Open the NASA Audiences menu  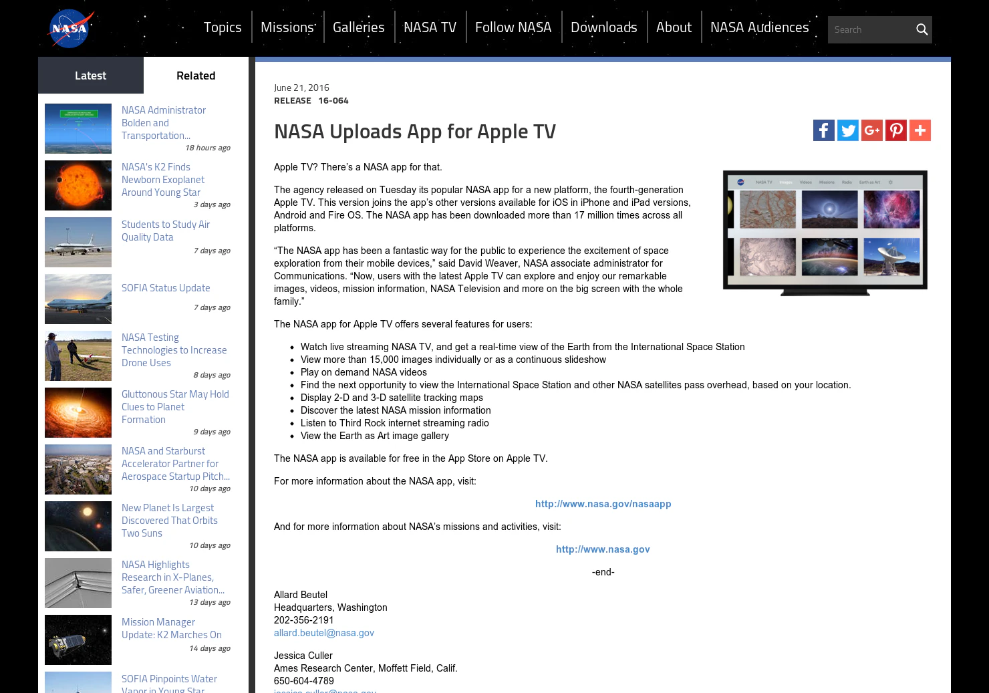coord(760,27)
